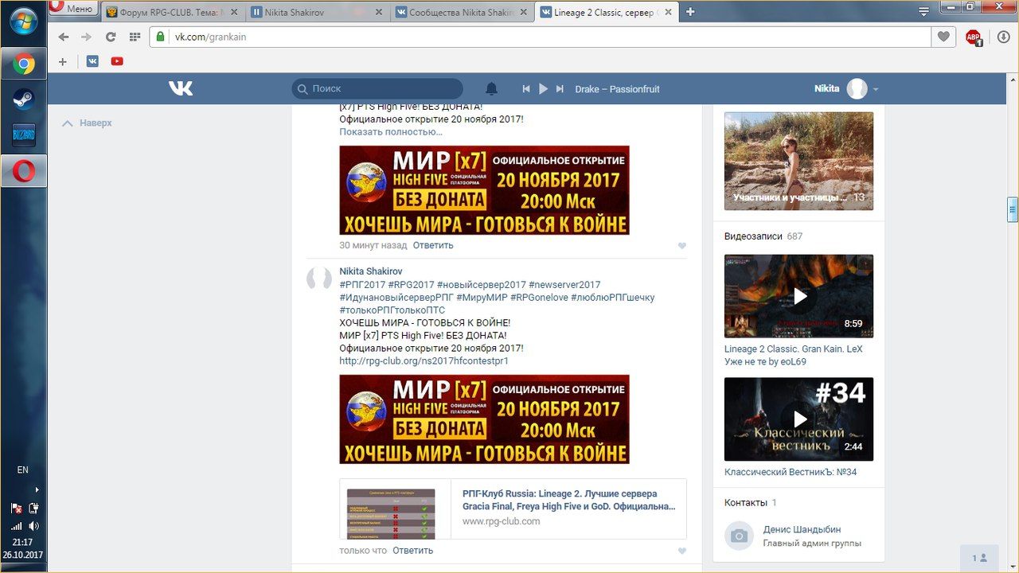Expand post with Показать полностью
Viewport: 1019px width, 573px height.
click(391, 132)
